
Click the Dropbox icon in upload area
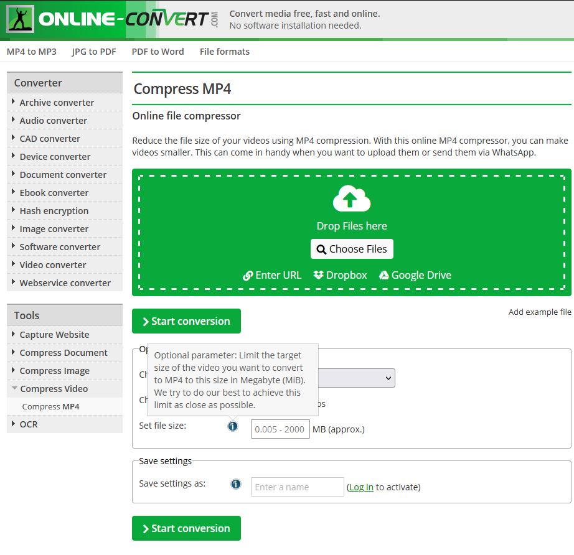319,275
